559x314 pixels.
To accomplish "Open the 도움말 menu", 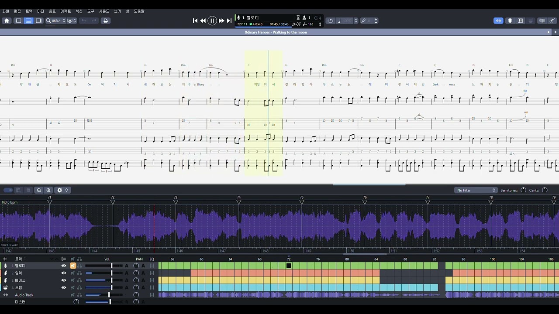I will (139, 11).
